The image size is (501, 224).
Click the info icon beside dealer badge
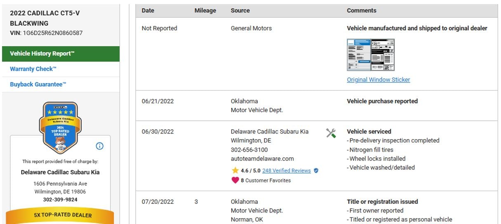pos(99,146)
